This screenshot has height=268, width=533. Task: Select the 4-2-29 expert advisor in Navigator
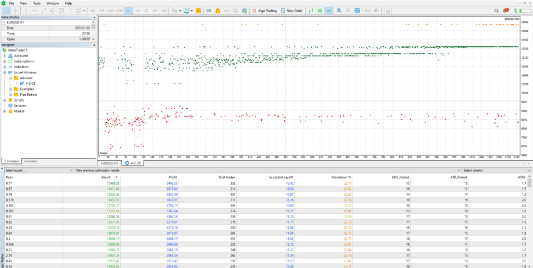31,83
